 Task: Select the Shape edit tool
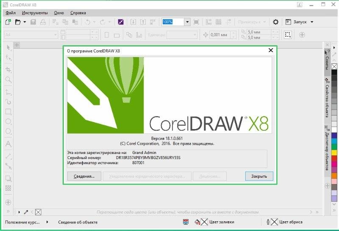[x=8, y=58]
